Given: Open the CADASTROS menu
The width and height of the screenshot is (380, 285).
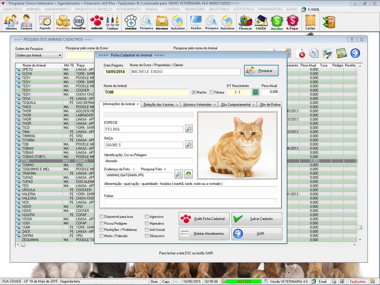Looking at the screenshot, I should coord(12,9).
